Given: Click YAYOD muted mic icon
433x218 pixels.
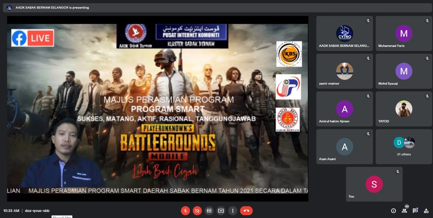Looking at the screenshot, I should 427,96.
